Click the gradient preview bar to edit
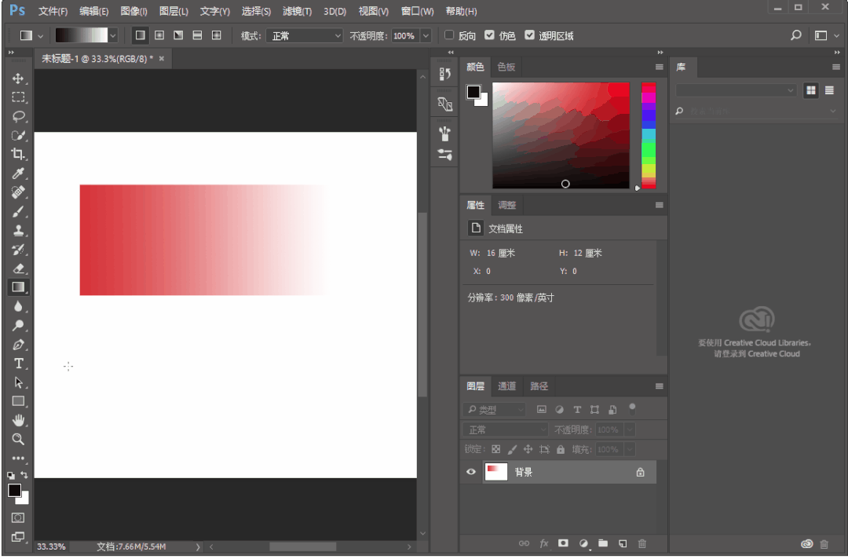This screenshot has width=848, height=559. pyautogui.click(x=81, y=35)
